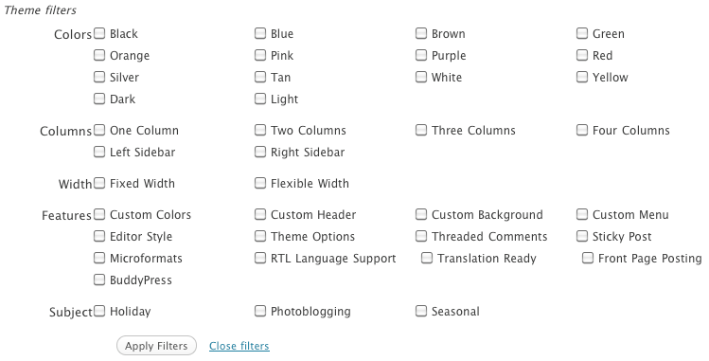Image resolution: width=709 pixels, height=361 pixels.
Task: Click the Apply Filters button
Action: click(x=156, y=346)
